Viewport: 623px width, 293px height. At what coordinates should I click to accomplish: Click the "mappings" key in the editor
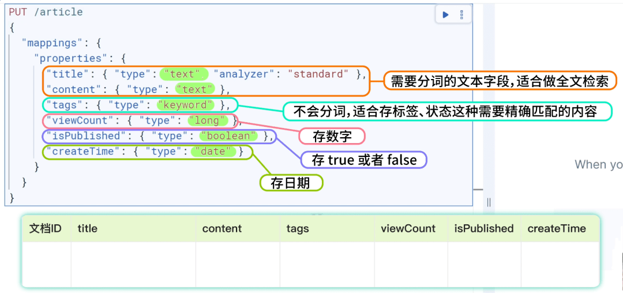(x=50, y=43)
